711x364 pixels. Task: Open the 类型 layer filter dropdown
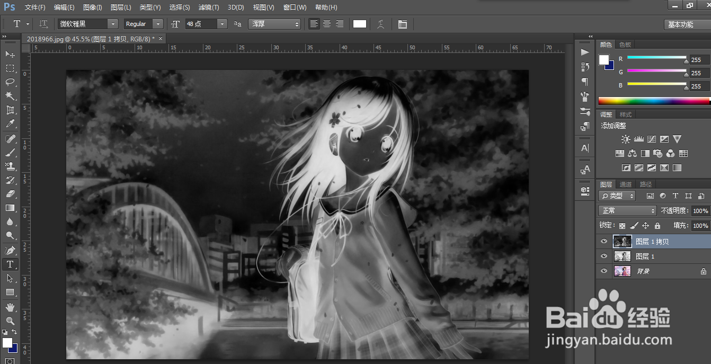pyautogui.click(x=617, y=196)
